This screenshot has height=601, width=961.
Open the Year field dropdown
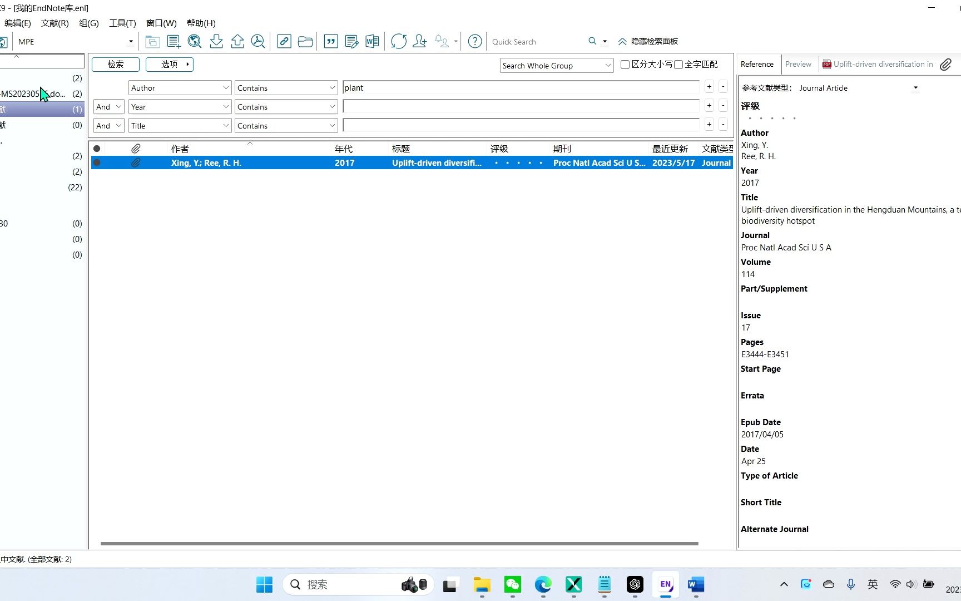pyautogui.click(x=180, y=107)
